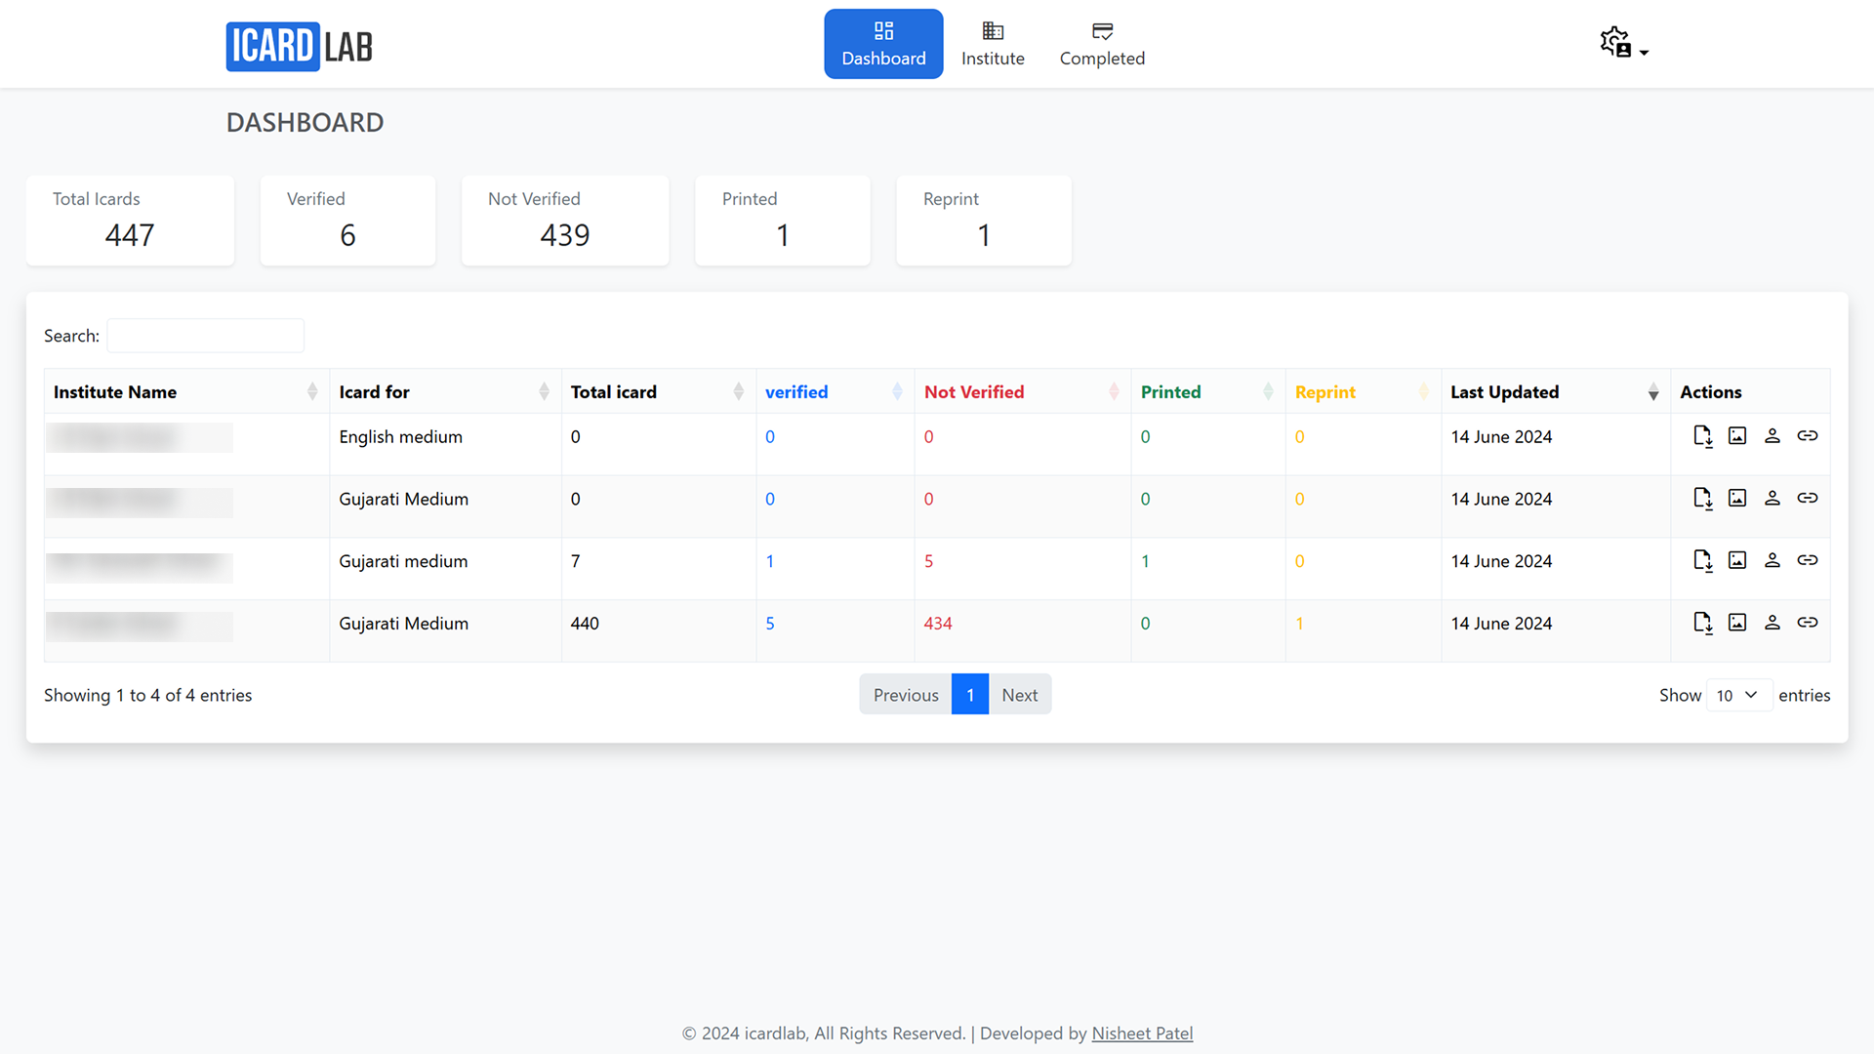Click link icon in the 440-icard row
The image size is (1874, 1054).
pos(1808,623)
